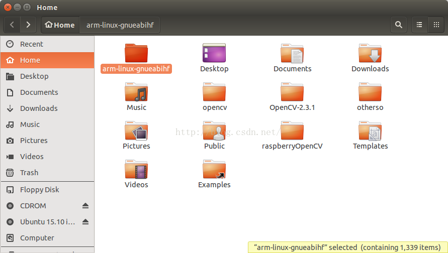Click the "Public" folder name label

(x=214, y=146)
